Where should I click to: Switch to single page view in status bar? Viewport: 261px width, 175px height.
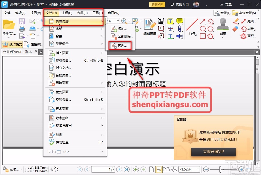point(151,169)
